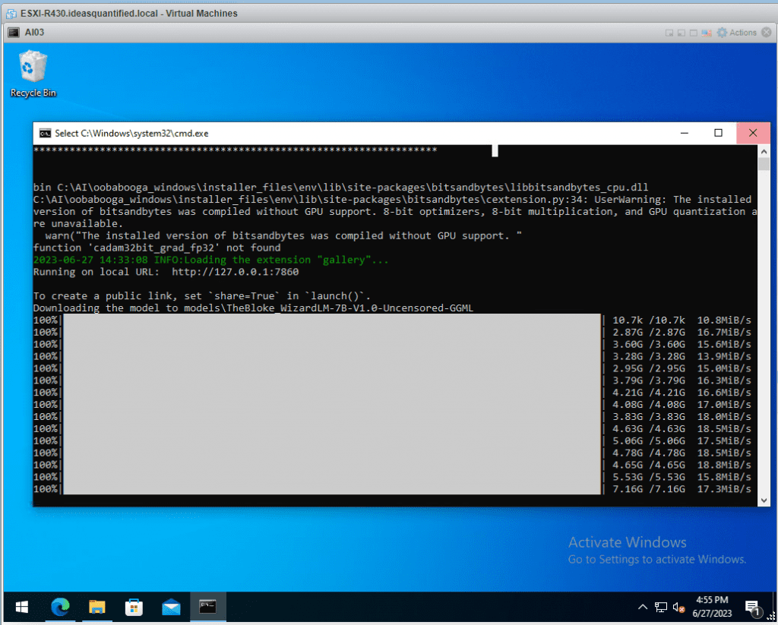The height and width of the screenshot is (625, 778).
Task: Click the 18.8MiB/s download speed
Action: click(x=724, y=466)
